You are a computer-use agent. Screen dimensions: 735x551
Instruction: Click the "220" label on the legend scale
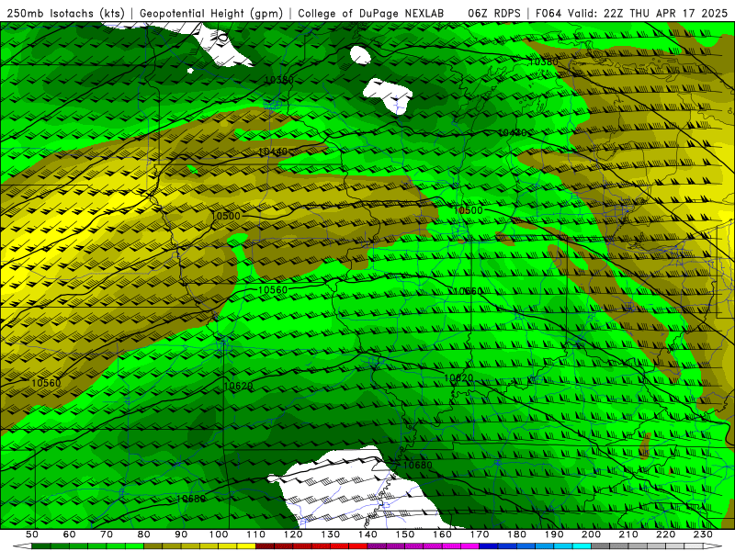(x=666, y=534)
